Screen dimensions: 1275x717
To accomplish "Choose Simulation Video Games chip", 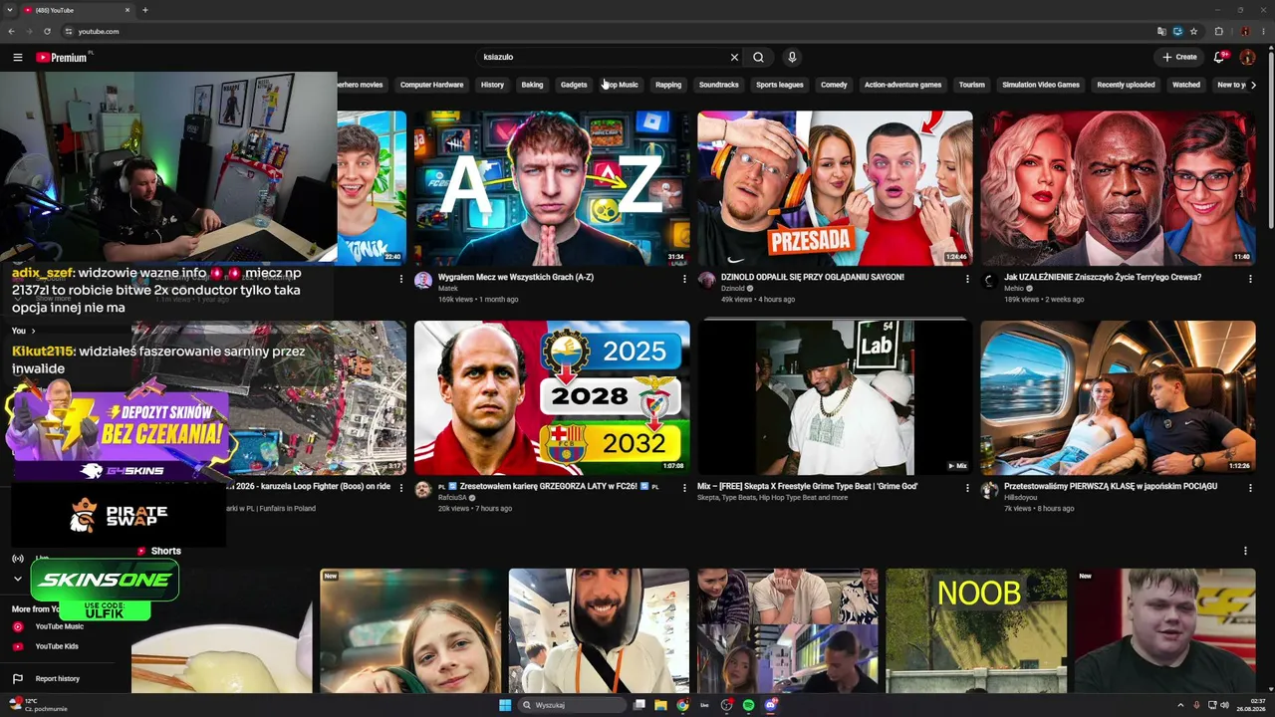I will pyautogui.click(x=1041, y=85).
